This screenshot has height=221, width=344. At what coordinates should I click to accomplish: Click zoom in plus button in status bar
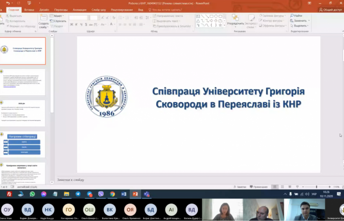pos(330,187)
